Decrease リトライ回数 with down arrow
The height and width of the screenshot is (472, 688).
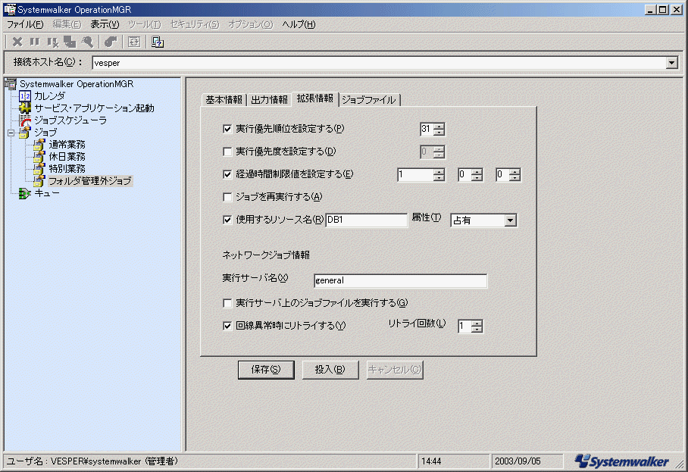click(x=477, y=329)
